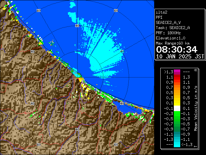Screen dimensions: 206x155
Task: Click the cyan swatch at the scale bottom
Action: click(177, 145)
